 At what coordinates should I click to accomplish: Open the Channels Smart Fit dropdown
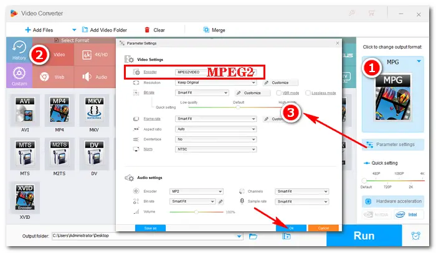coord(301,191)
